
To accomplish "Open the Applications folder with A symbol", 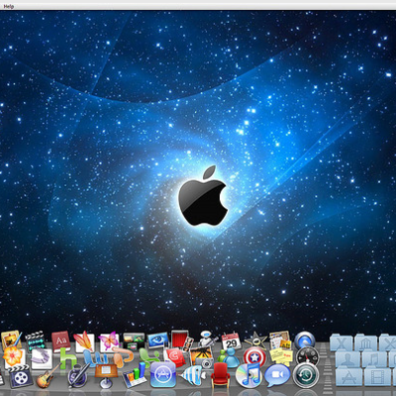I will pyautogui.click(x=349, y=377).
